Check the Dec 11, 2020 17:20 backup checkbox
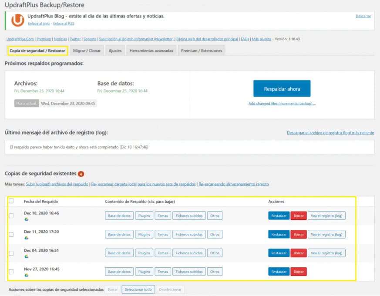380x296 pixels. 11,235
